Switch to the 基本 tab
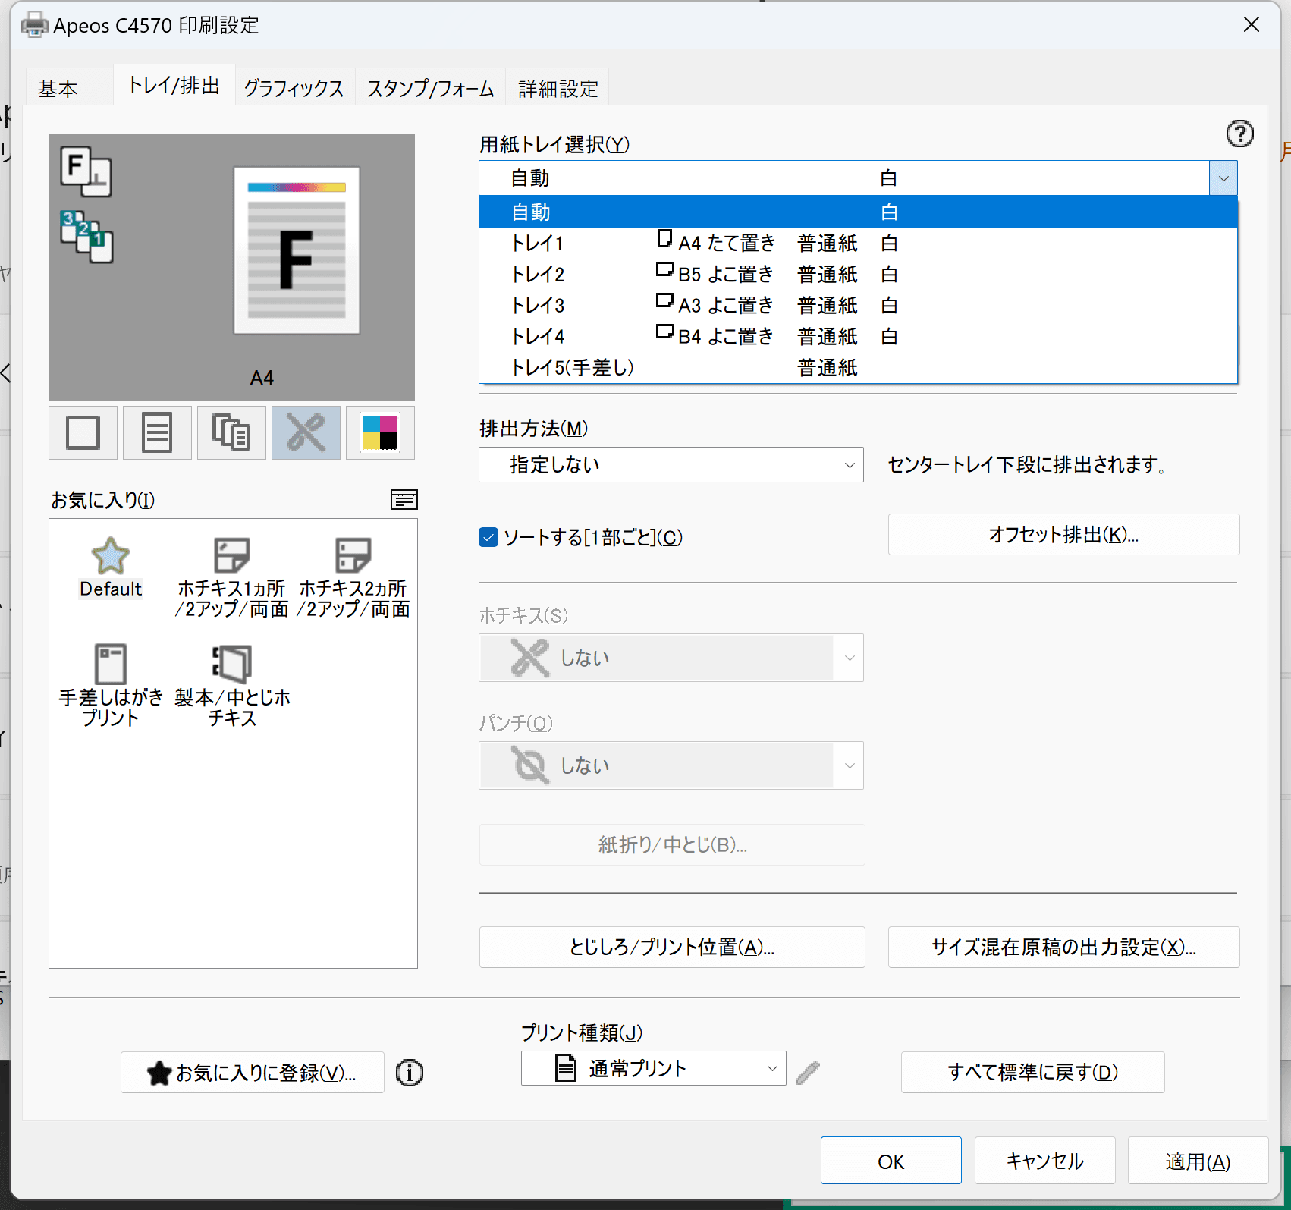Viewport: 1291px width, 1210px height. tap(69, 88)
